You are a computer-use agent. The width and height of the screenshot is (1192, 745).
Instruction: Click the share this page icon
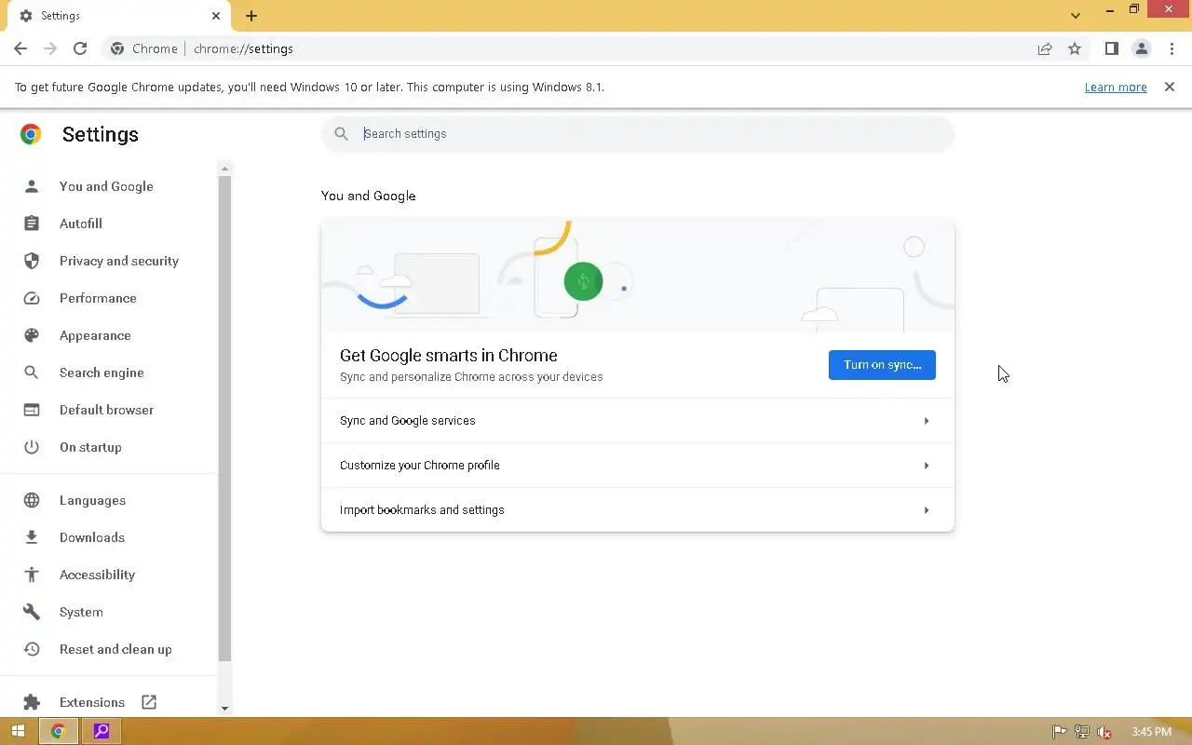pyautogui.click(x=1045, y=48)
